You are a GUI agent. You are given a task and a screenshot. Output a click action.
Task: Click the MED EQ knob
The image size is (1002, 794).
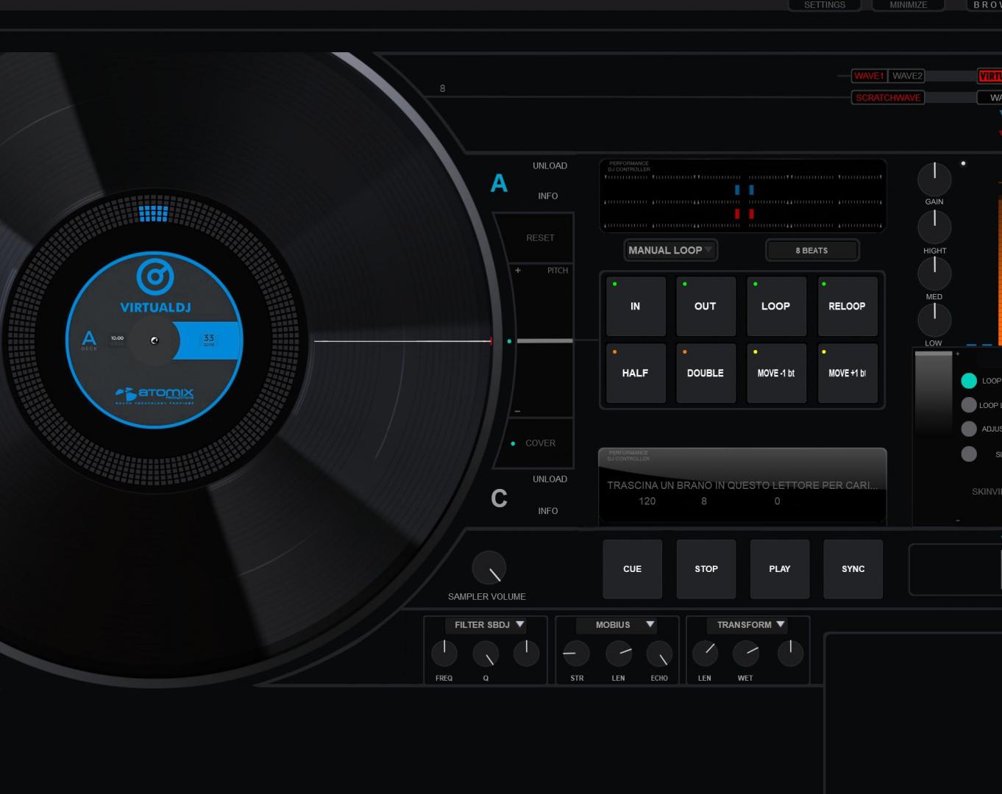(x=934, y=273)
